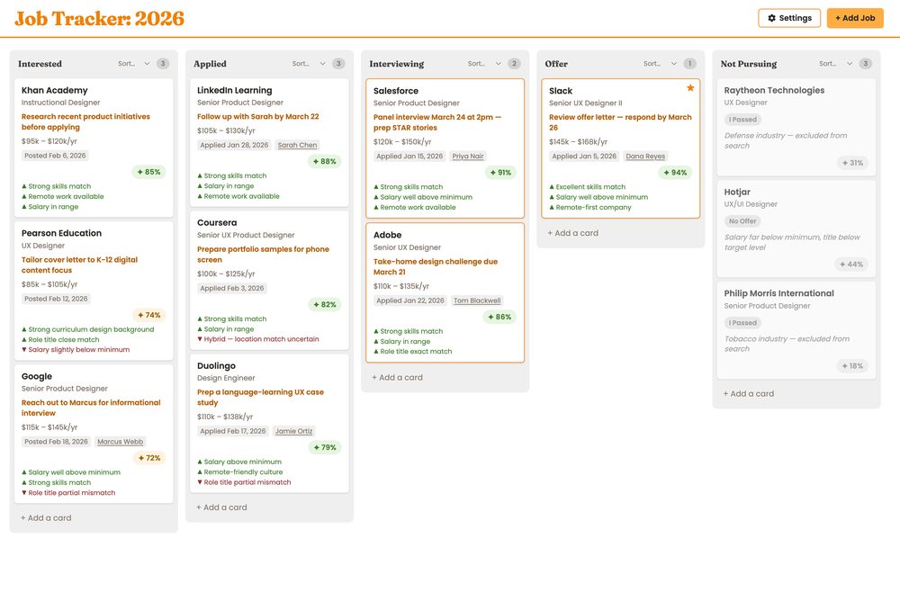Open the Interested column Sort dropdown
Image resolution: width=900 pixels, height=610 pixels.
(x=134, y=64)
